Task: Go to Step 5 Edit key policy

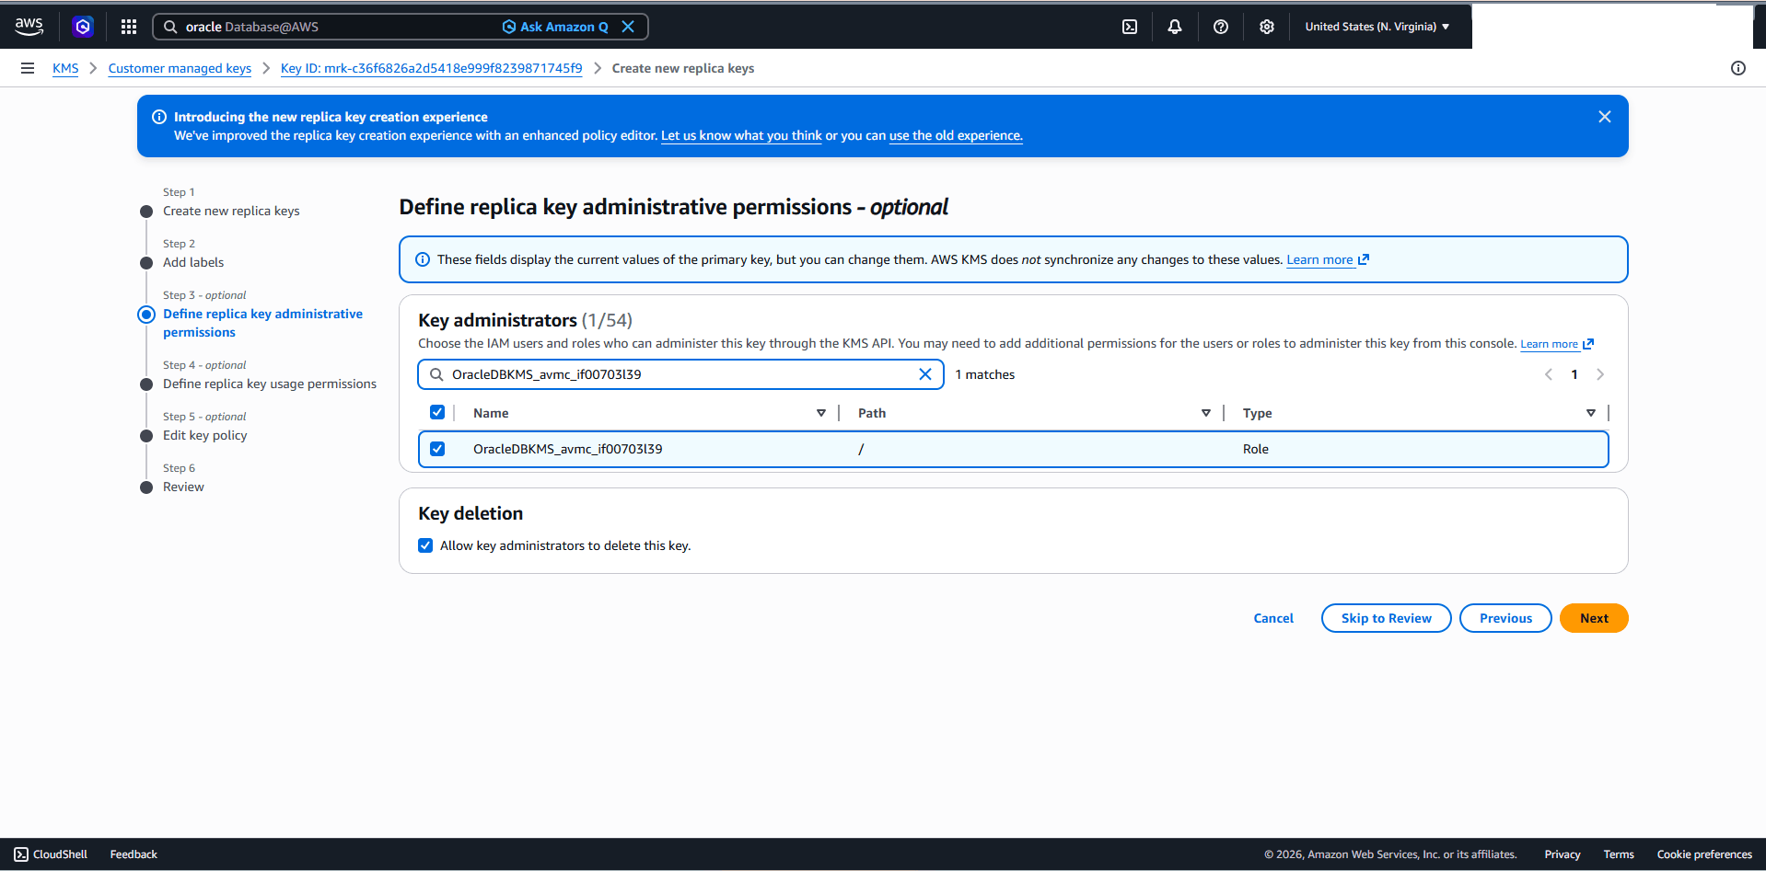Action: [205, 435]
